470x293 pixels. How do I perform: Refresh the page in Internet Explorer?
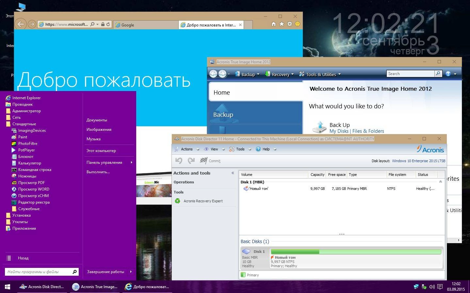pyautogui.click(x=108, y=24)
